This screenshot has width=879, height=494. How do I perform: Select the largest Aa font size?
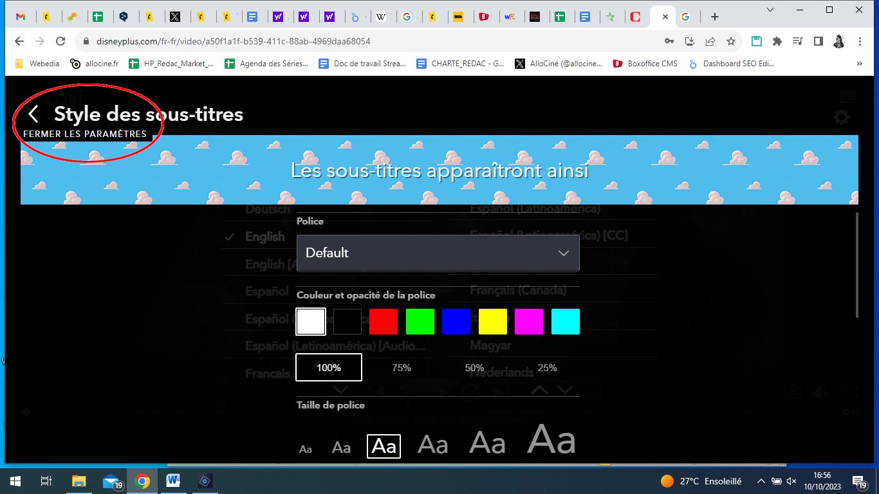coord(551,439)
